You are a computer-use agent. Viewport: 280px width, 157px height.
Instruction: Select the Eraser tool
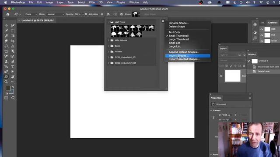coord(13,61)
